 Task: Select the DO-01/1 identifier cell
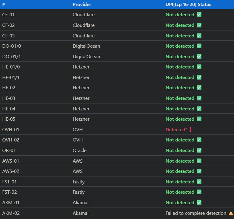(11, 57)
